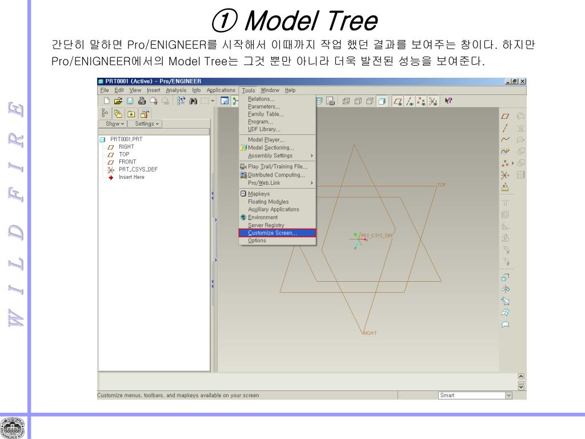Choose Family Table in the Tools menu
The width and height of the screenshot is (585, 439).
coord(277,114)
